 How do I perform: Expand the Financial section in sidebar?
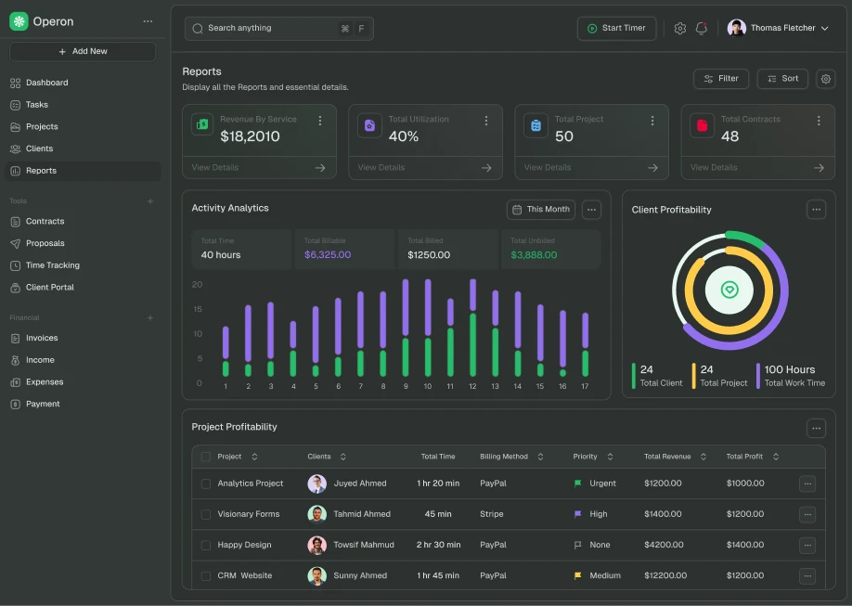point(149,317)
